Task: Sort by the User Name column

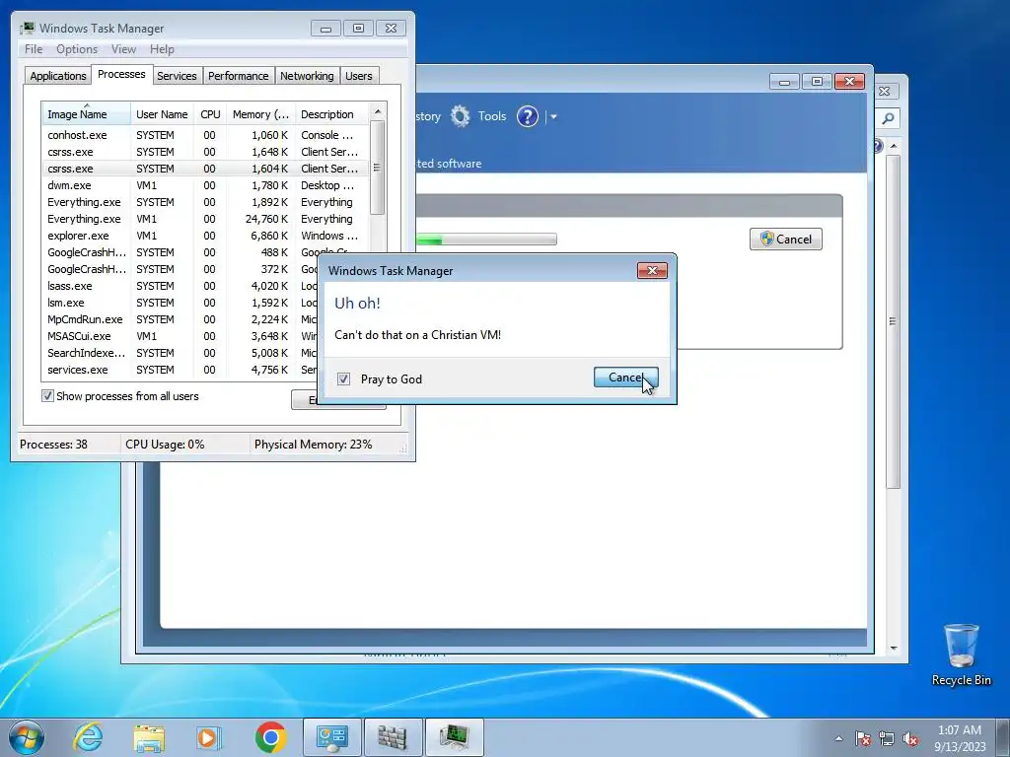Action: pyautogui.click(x=162, y=114)
